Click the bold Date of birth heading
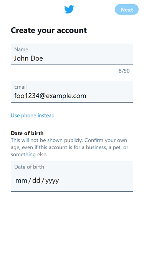This screenshot has height=256, width=144. click(27, 133)
